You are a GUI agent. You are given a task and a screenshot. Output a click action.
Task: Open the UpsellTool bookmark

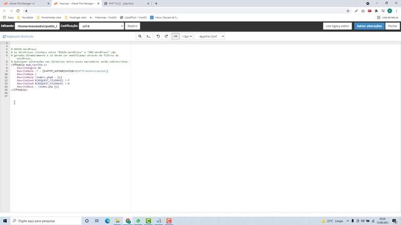coord(133,17)
